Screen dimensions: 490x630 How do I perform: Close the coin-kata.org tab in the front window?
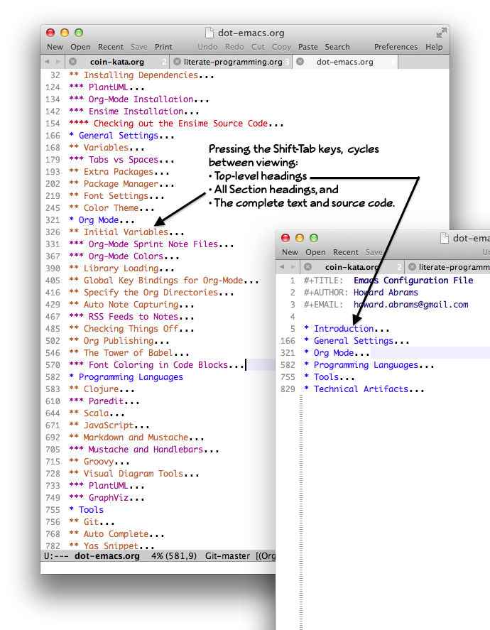[x=307, y=267]
